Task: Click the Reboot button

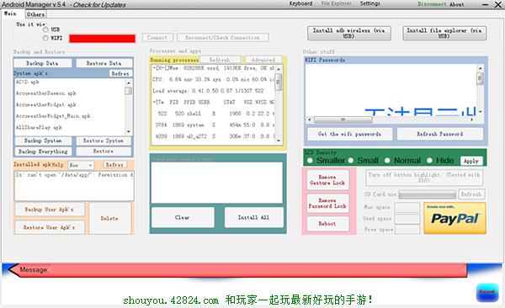Action: (x=327, y=224)
